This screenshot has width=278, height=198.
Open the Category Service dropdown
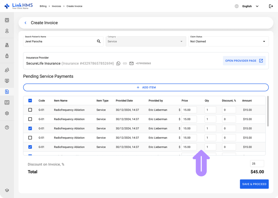pos(146,41)
